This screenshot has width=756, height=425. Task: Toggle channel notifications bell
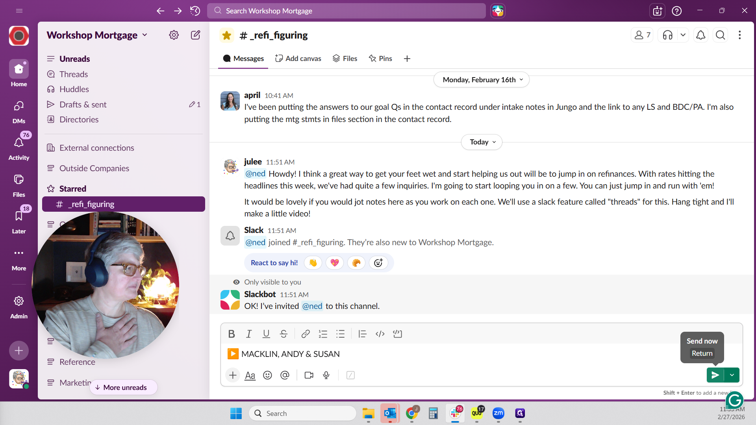700,35
